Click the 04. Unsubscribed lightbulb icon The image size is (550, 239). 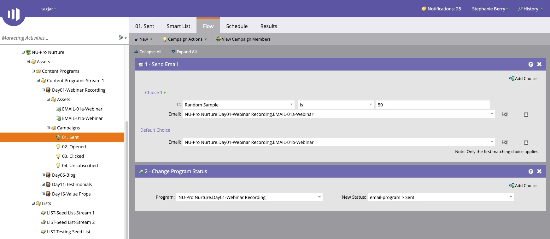click(58, 166)
